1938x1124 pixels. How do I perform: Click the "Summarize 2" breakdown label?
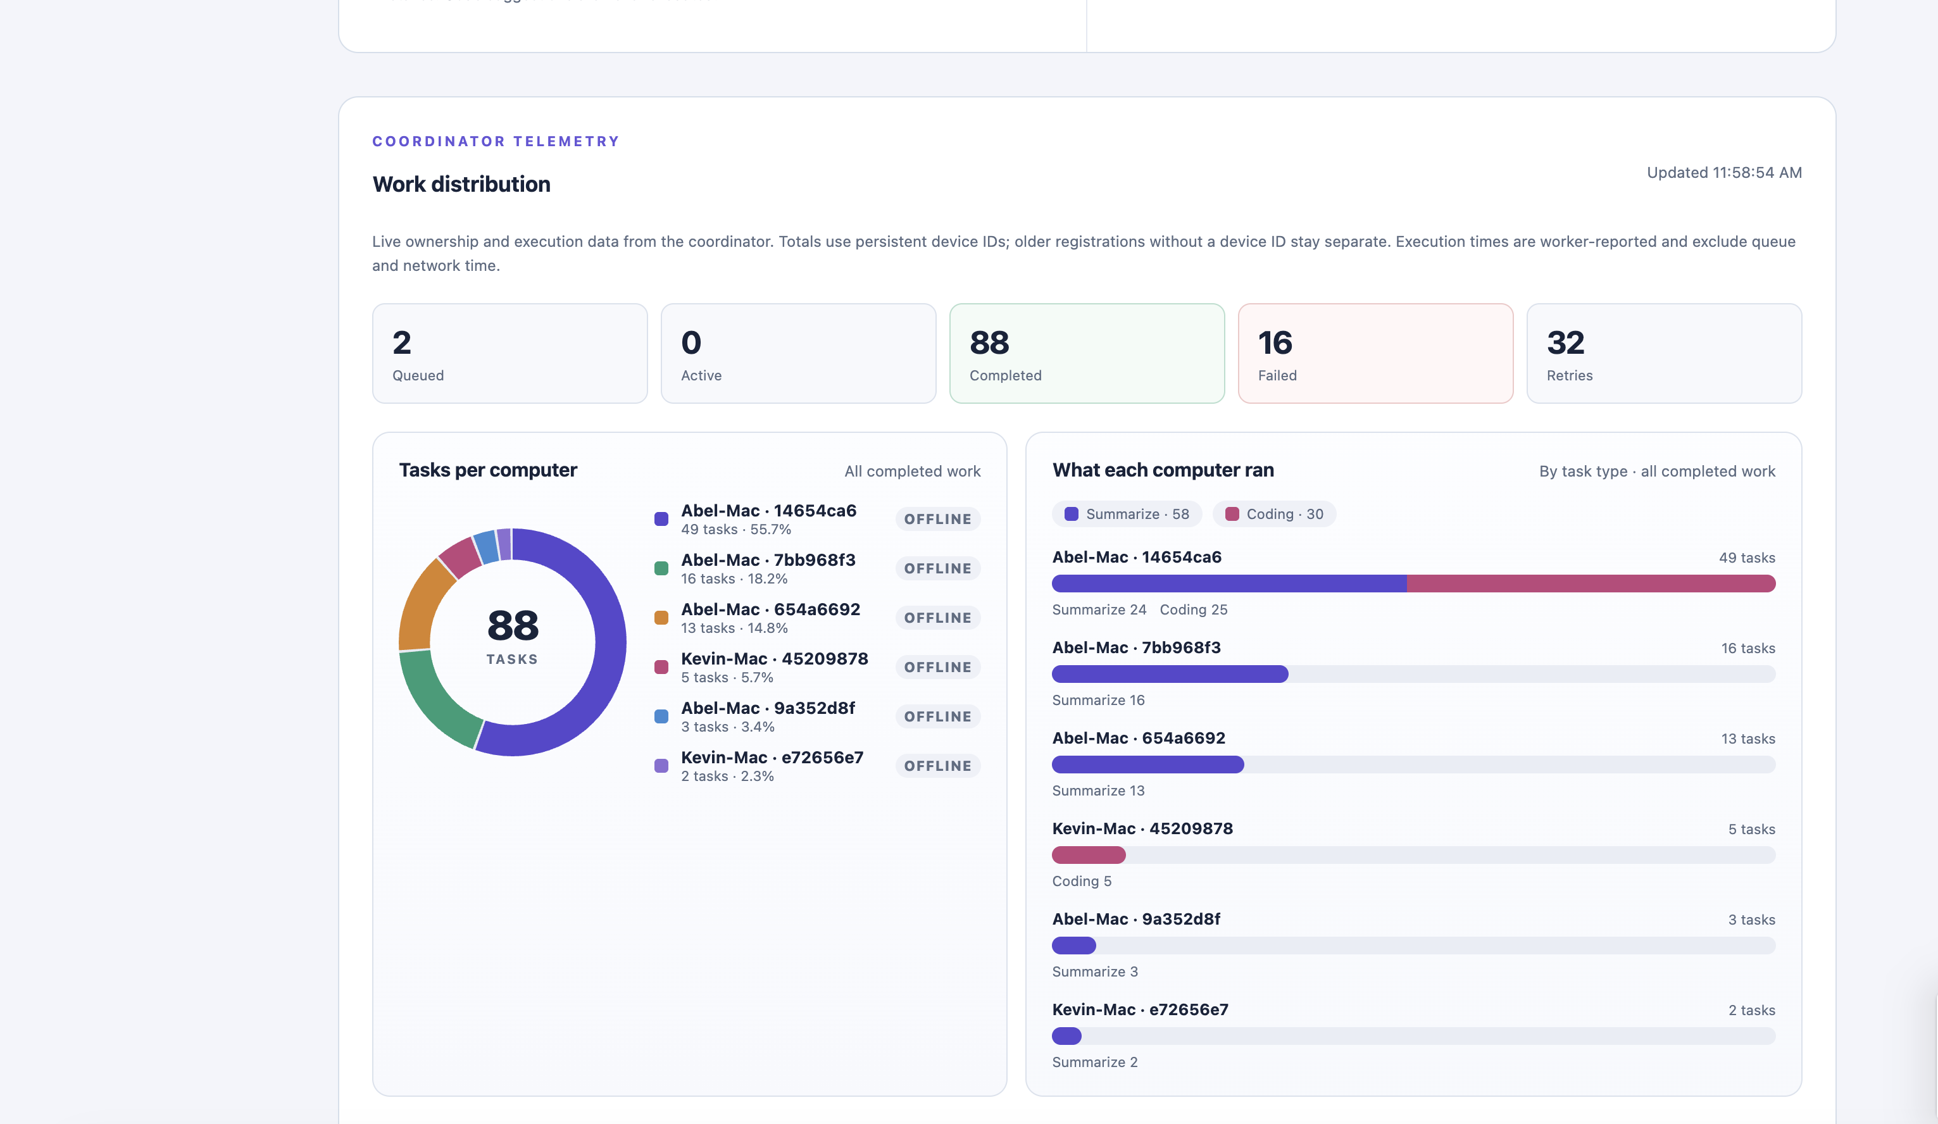1095,1062
